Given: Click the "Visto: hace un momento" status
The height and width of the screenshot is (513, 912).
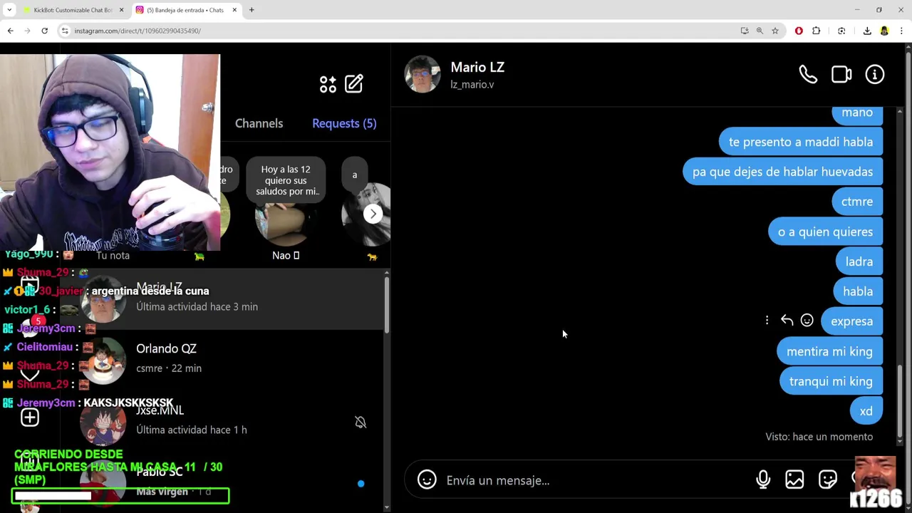Looking at the screenshot, I should point(819,437).
